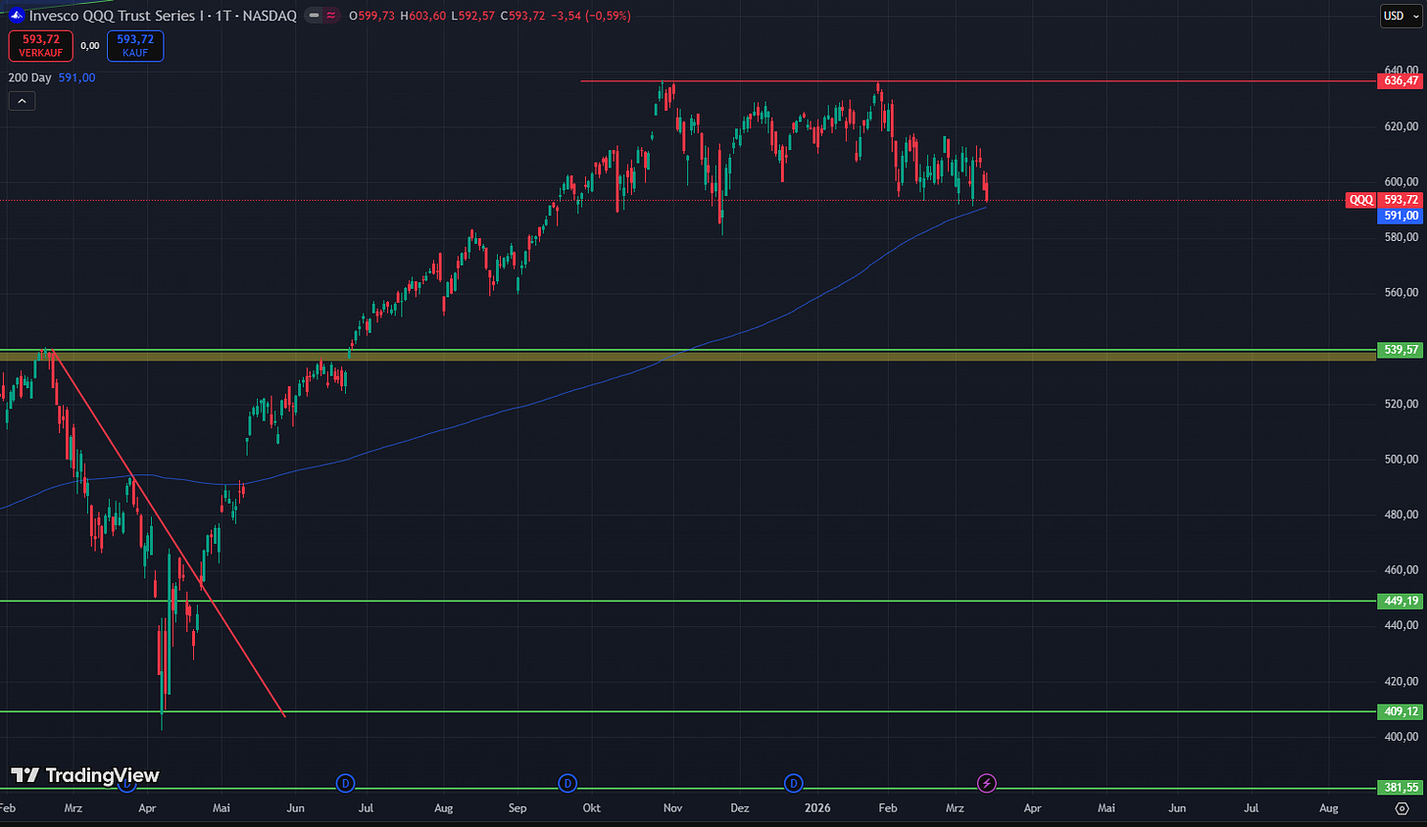Click the green 381,55 price axis label
1427x827 pixels.
point(1401,788)
